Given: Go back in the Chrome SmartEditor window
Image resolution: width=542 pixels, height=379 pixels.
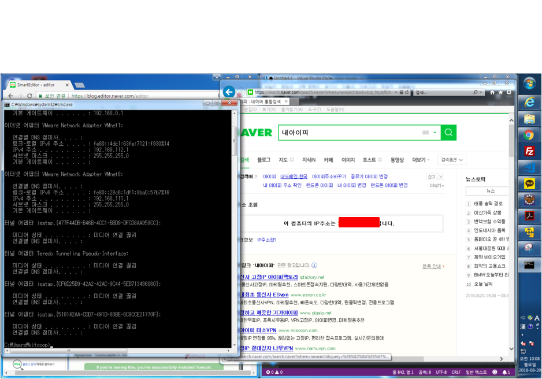Looking at the screenshot, I should pos(11,96).
